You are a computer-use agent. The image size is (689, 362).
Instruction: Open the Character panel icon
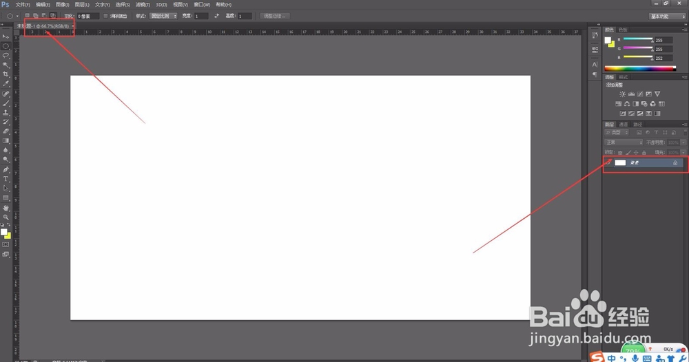pyautogui.click(x=595, y=65)
